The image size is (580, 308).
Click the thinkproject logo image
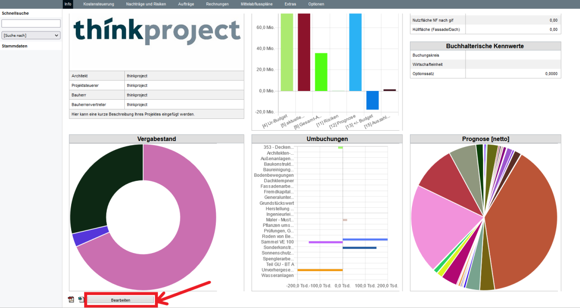(x=157, y=32)
